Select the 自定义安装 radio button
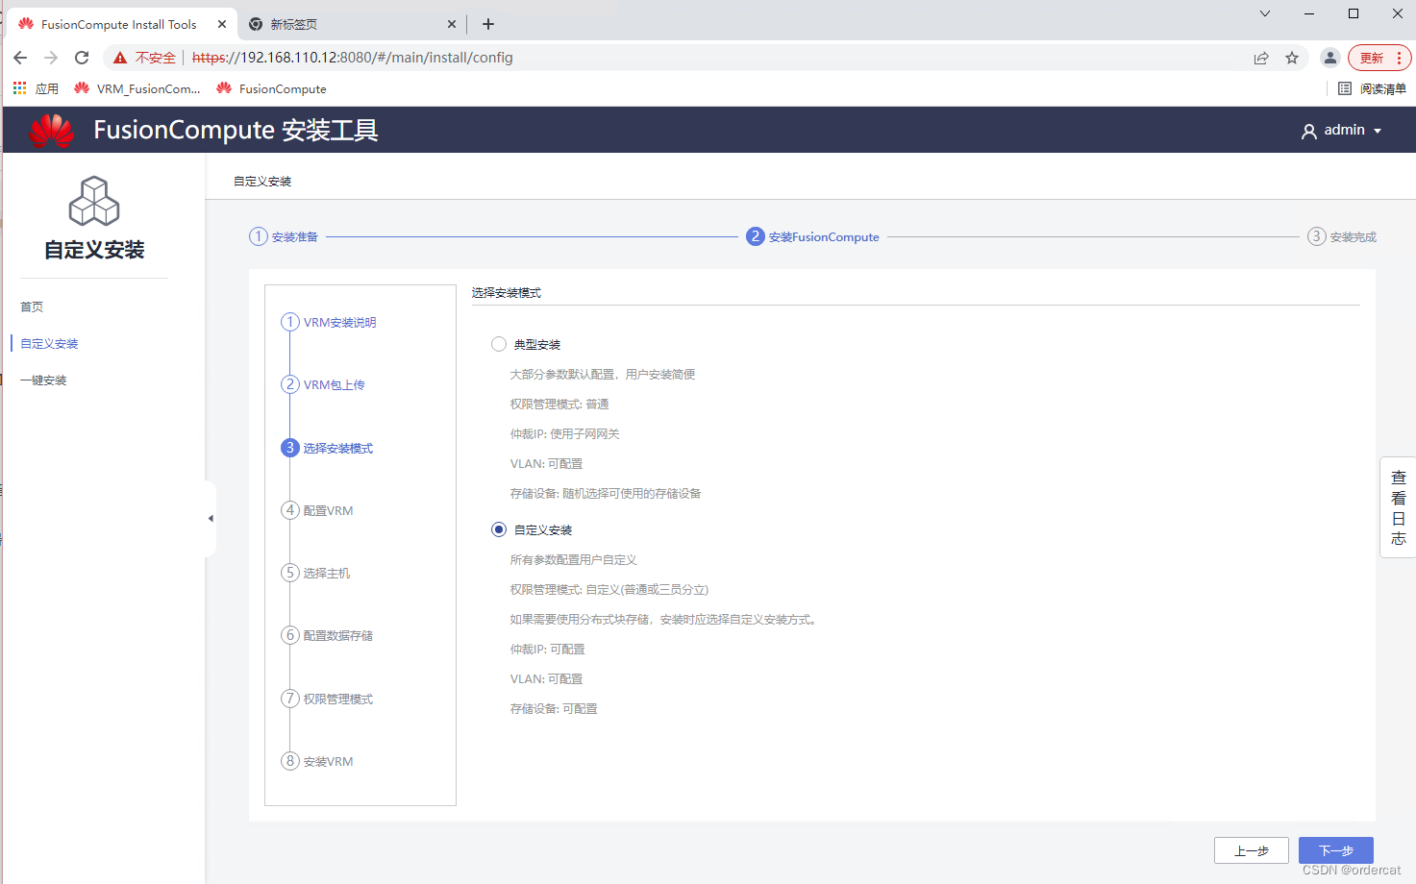This screenshot has height=884, width=1416. pos(498,528)
